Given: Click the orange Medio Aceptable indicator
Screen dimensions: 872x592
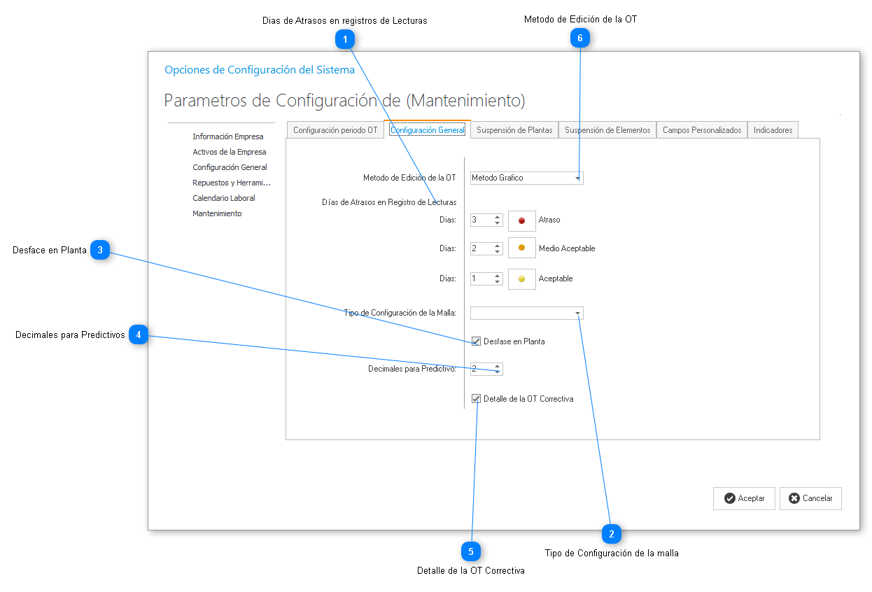Looking at the screenshot, I should click(521, 248).
